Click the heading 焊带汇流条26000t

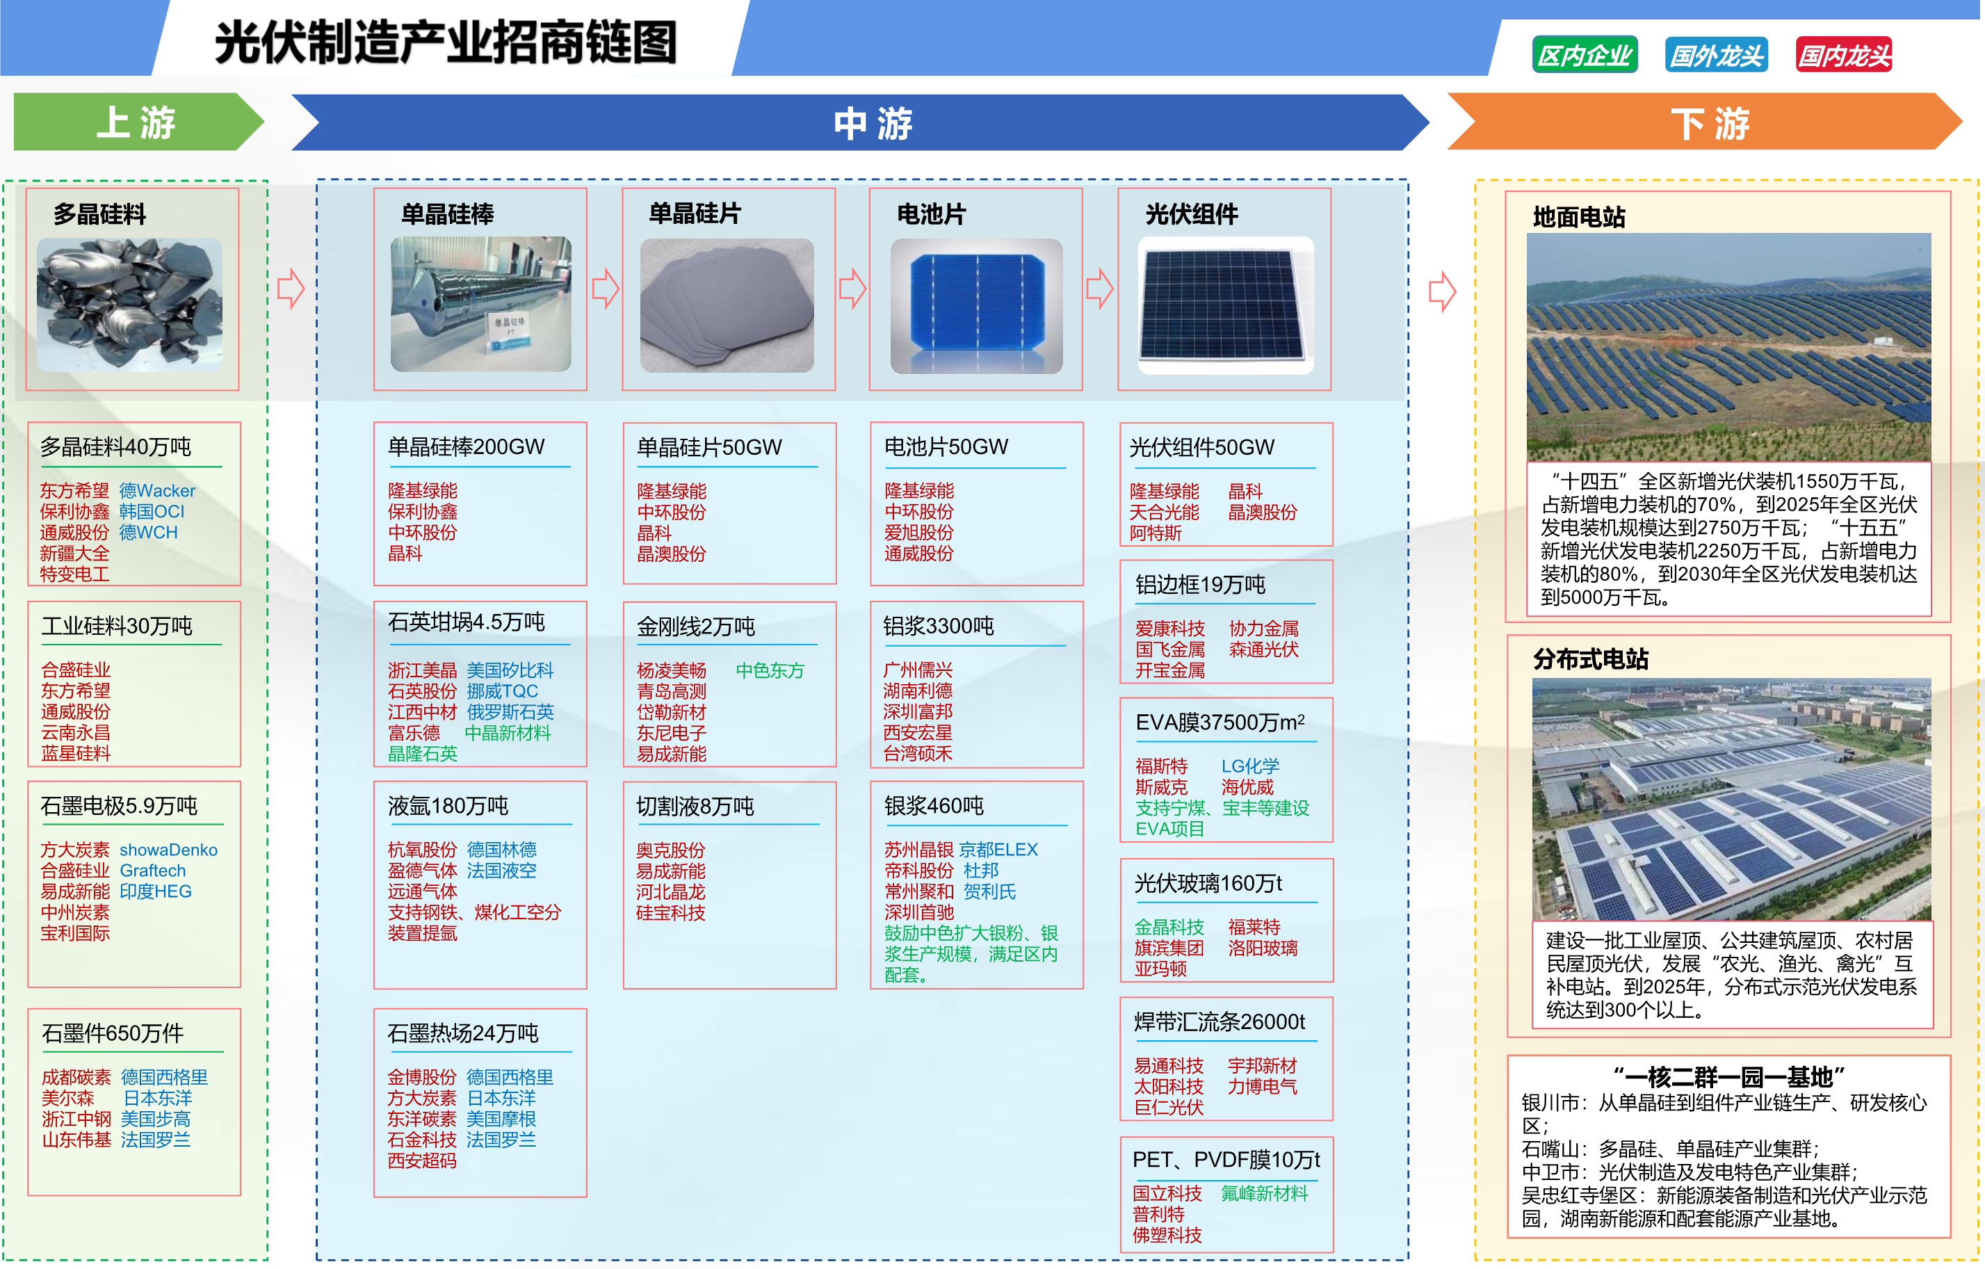click(1220, 1022)
